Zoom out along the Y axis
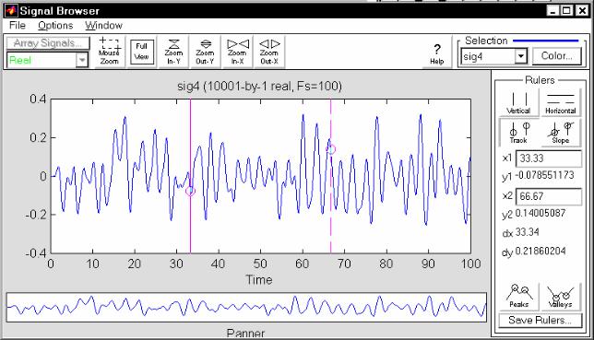Viewport: 594px width, 340px height. pos(205,51)
